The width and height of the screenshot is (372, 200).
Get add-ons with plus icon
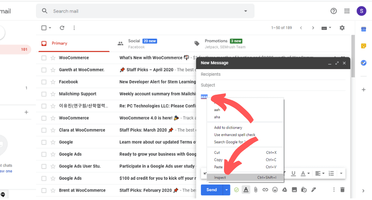(x=363, y=90)
